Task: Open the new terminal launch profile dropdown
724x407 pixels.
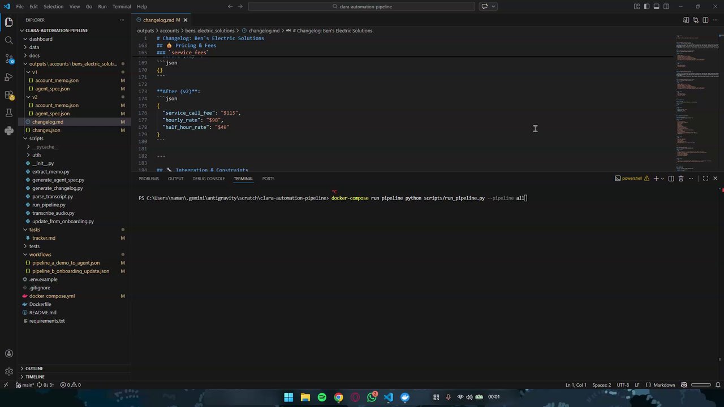Action: (662, 179)
